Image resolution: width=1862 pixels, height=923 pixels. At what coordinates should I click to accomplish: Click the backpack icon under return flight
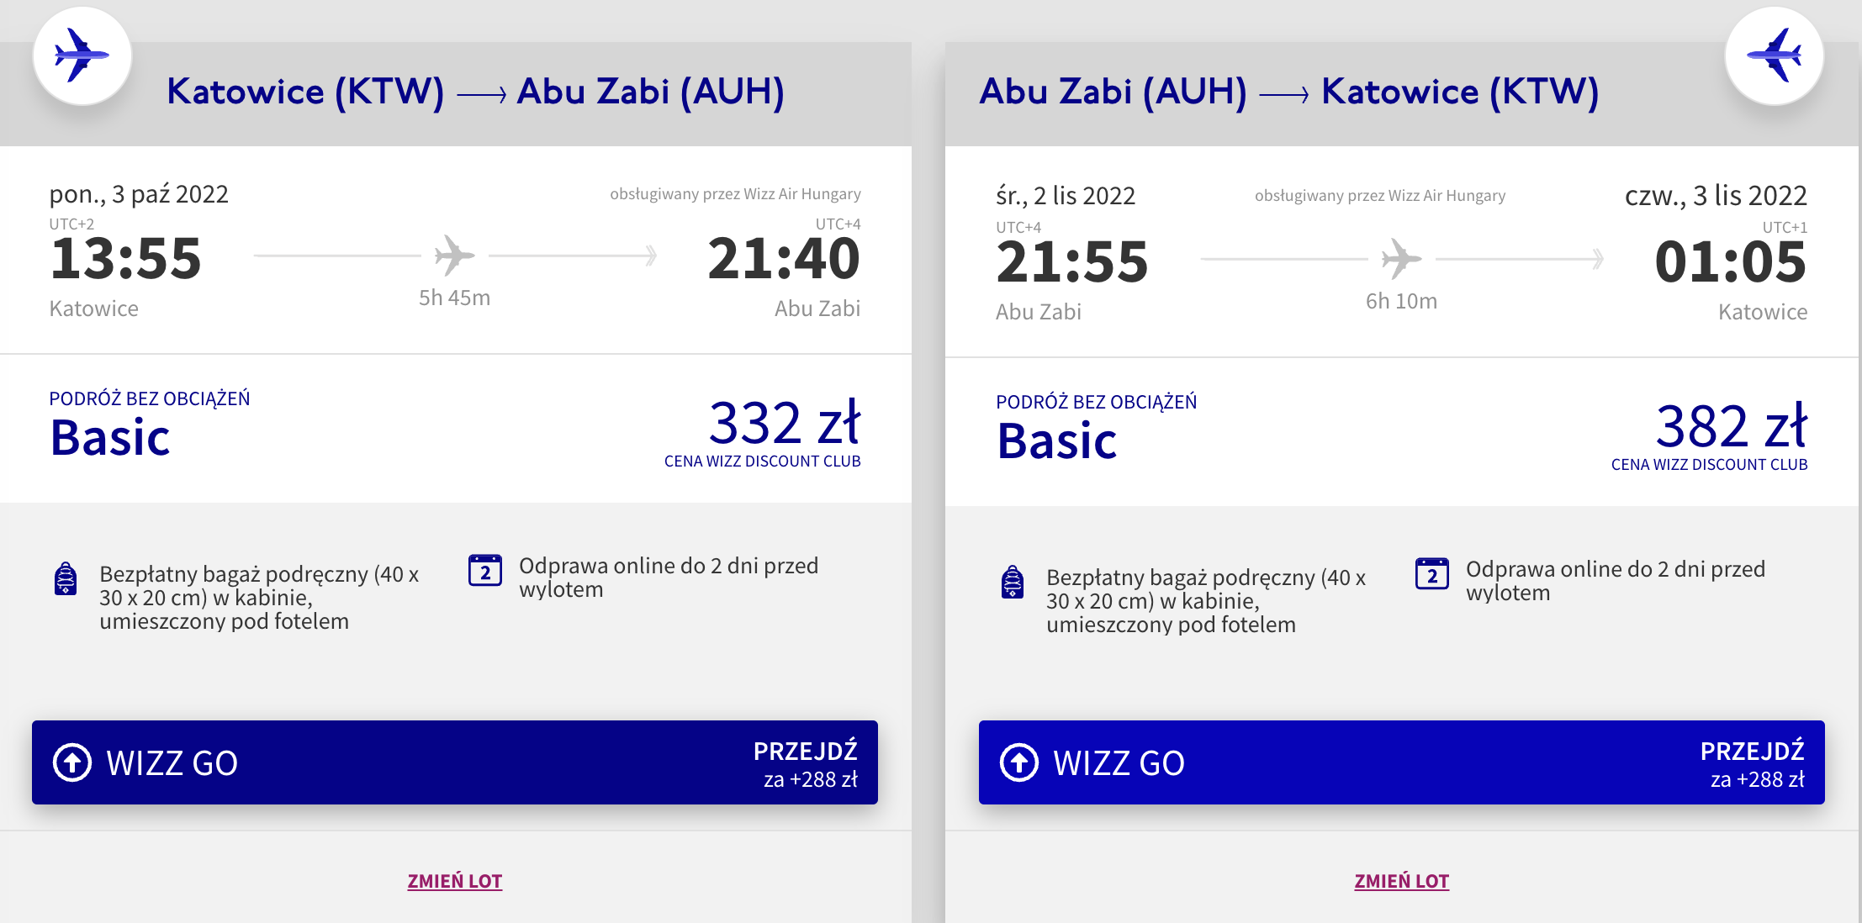coord(1013,582)
